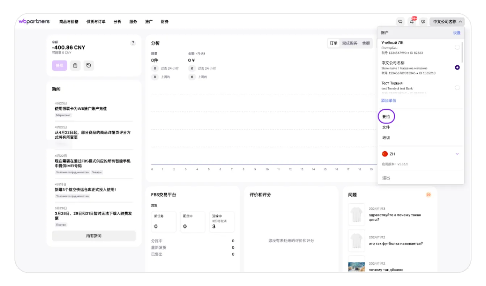Click the history icon in the balance card
Screen dimensions: 486x286
pos(88,65)
